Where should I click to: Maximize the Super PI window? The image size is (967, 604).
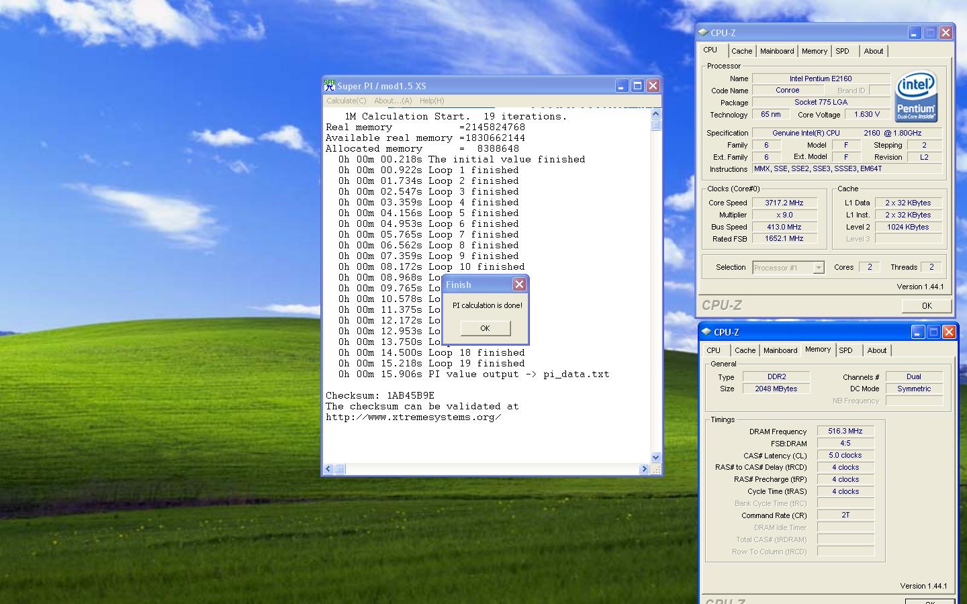coord(637,86)
